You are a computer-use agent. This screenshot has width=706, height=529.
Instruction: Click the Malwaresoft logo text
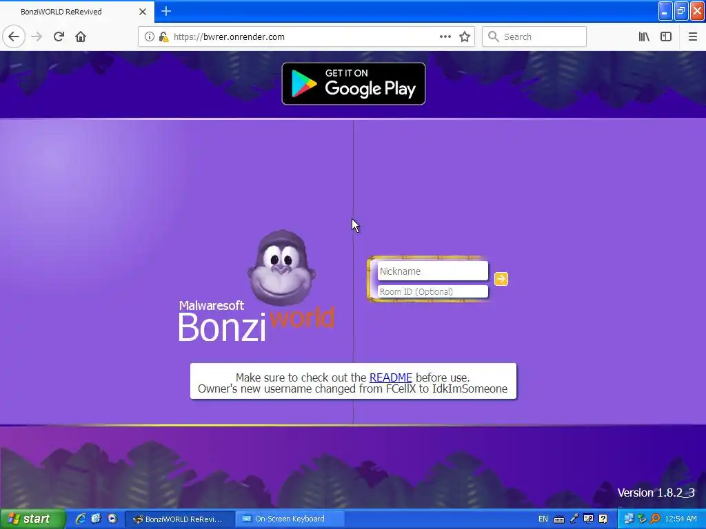click(212, 305)
